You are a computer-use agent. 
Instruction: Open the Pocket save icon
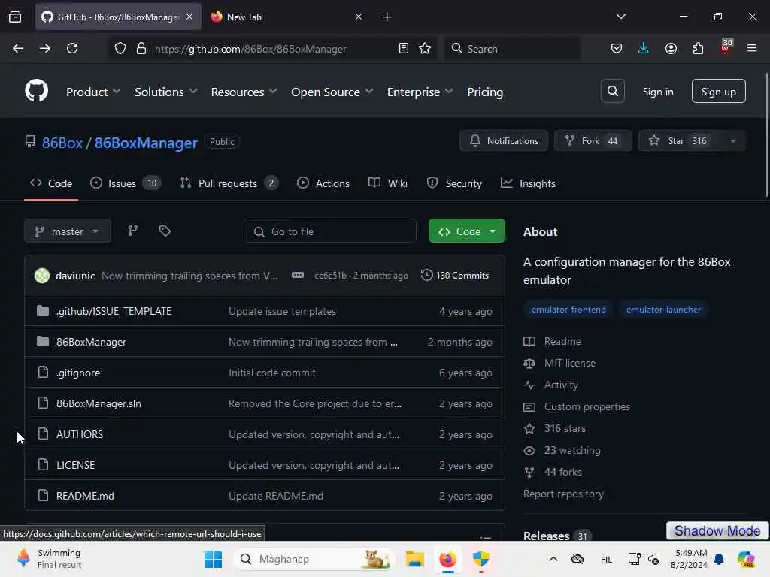[x=617, y=48]
